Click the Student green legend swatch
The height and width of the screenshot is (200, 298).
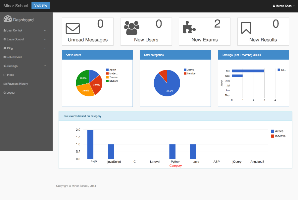tap(108, 81)
